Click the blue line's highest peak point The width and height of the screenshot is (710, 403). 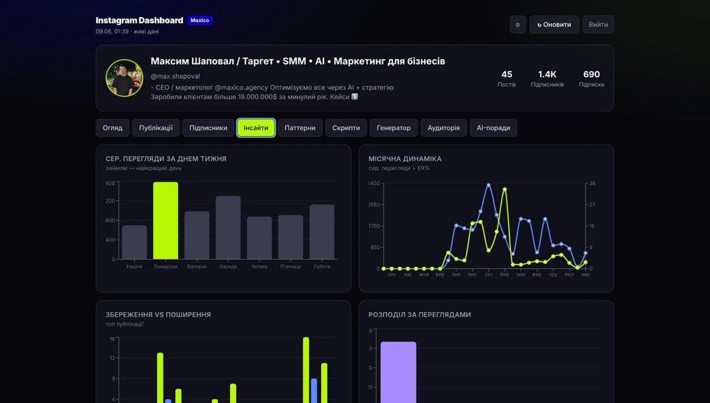click(x=489, y=185)
